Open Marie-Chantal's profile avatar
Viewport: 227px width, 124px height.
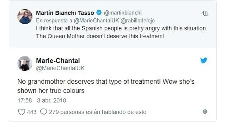coord(25,63)
